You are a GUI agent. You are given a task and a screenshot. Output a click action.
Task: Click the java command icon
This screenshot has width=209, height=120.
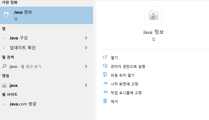[4, 85]
